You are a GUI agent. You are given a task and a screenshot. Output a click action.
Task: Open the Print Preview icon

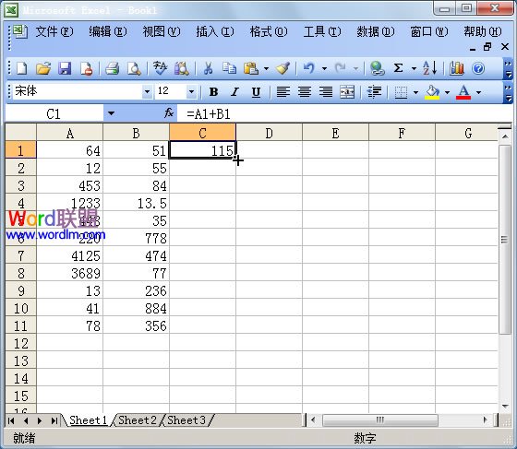pyautogui.click(x=134, y=68)
